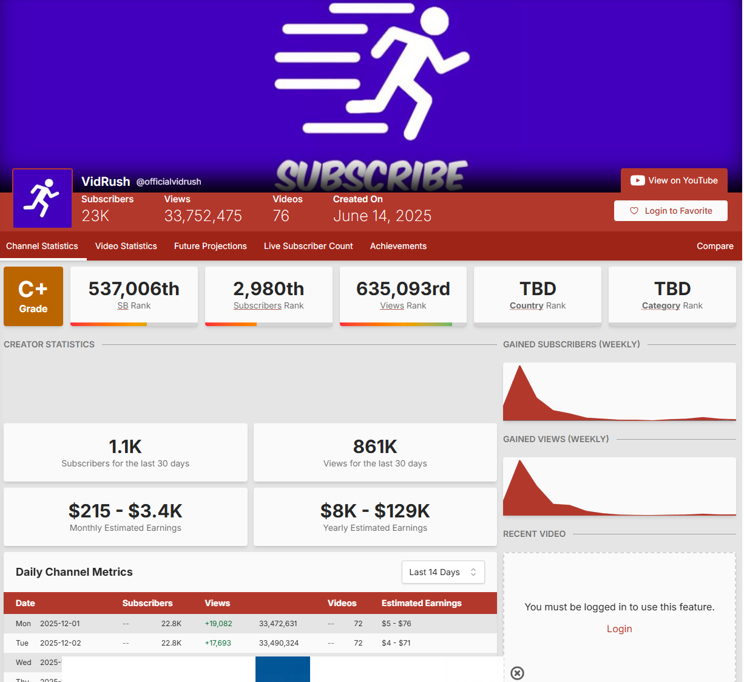Open the Last 14 Days dropdown

pyautogui.click(x=443, y=572)
